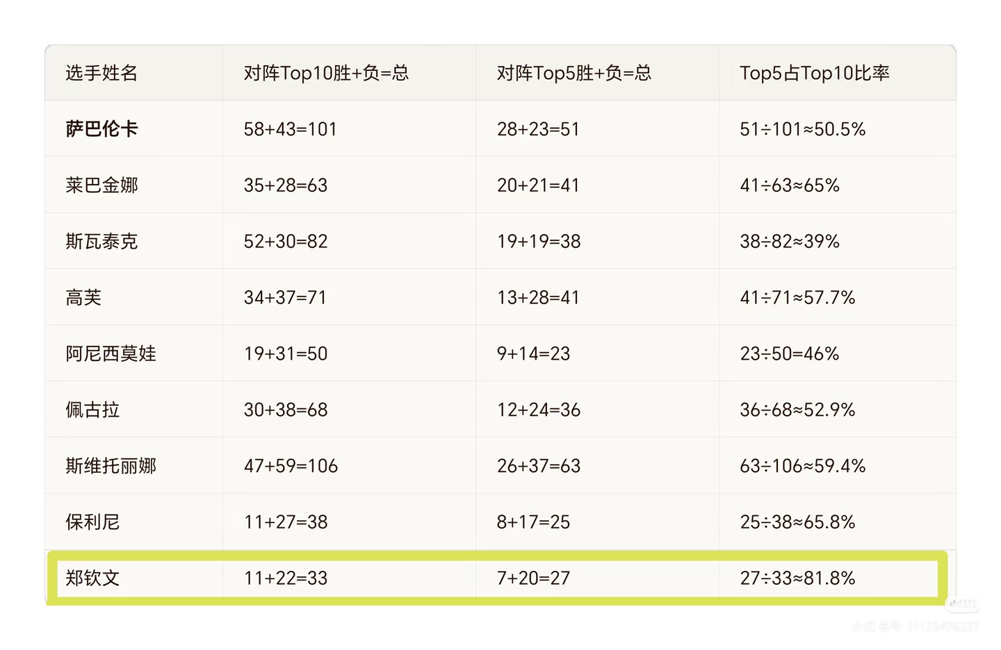Click the 斯瓦泰克 player name
1001x650 pixels.
[101, 242]
